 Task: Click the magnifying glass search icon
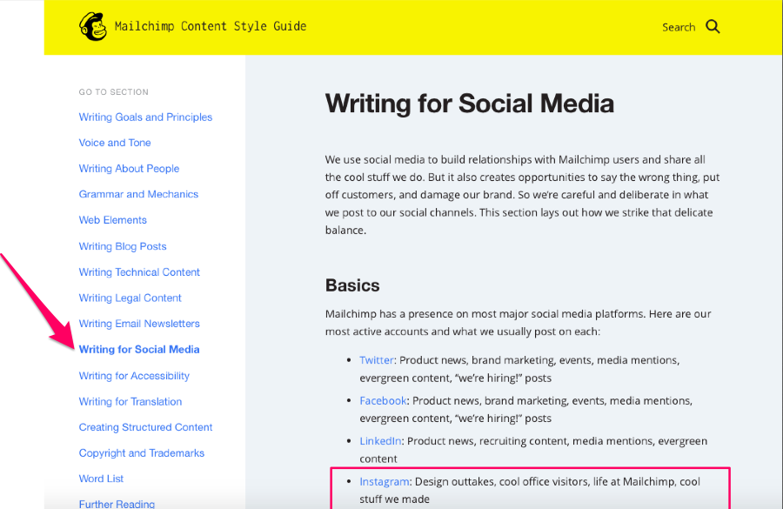713,26
